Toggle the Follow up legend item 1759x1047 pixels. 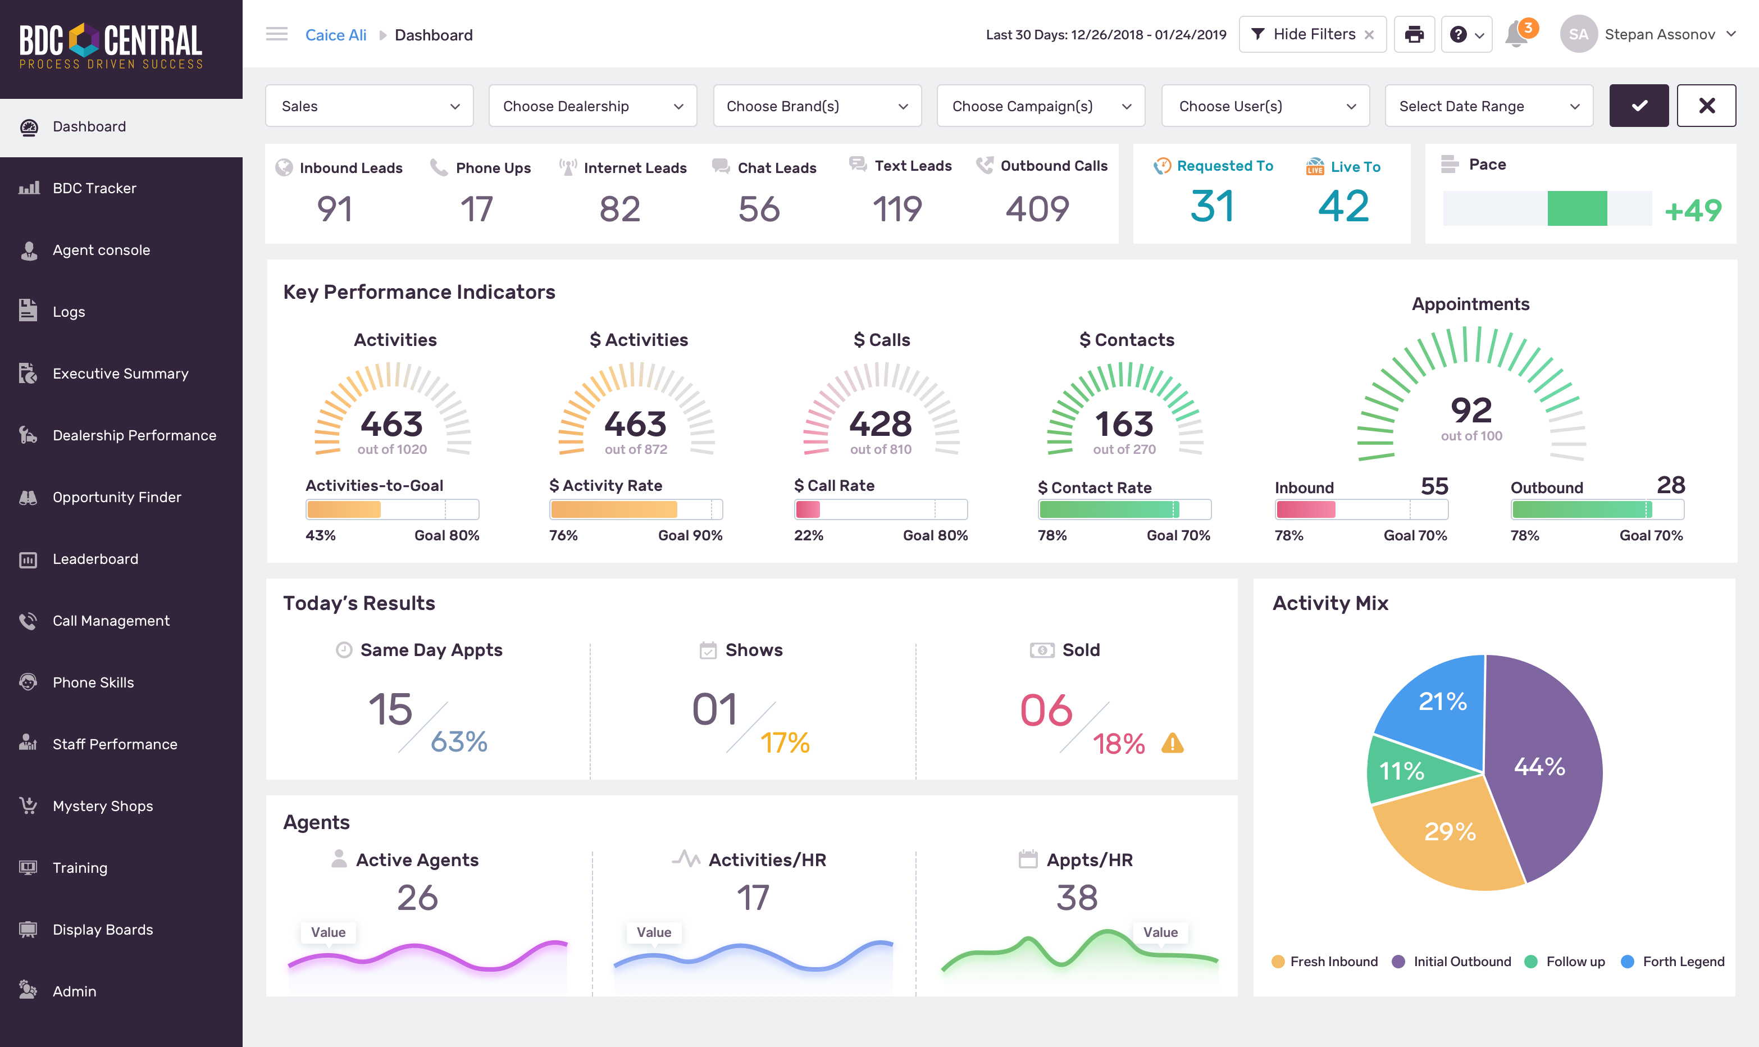pos(1565,962)
